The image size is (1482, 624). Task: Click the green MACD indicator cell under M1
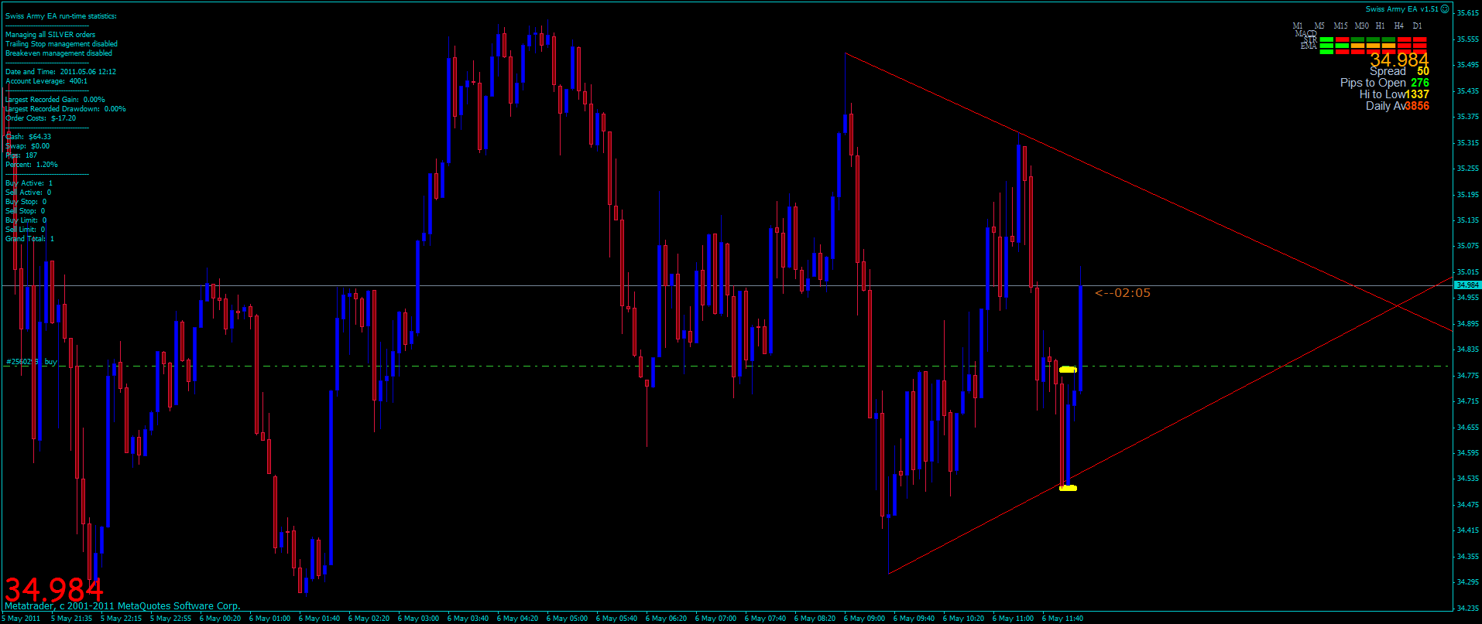[1326, 39]
